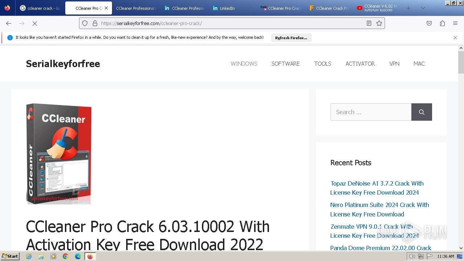Click the CCleaner Pro Crack 6.03.10002 heading
This screenshot has width=464, height=261.
(x=148, y=235)
